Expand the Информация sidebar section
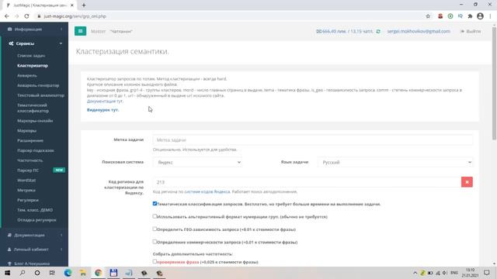This screenshot has width=497, height=279. click(x=34, y=29)
